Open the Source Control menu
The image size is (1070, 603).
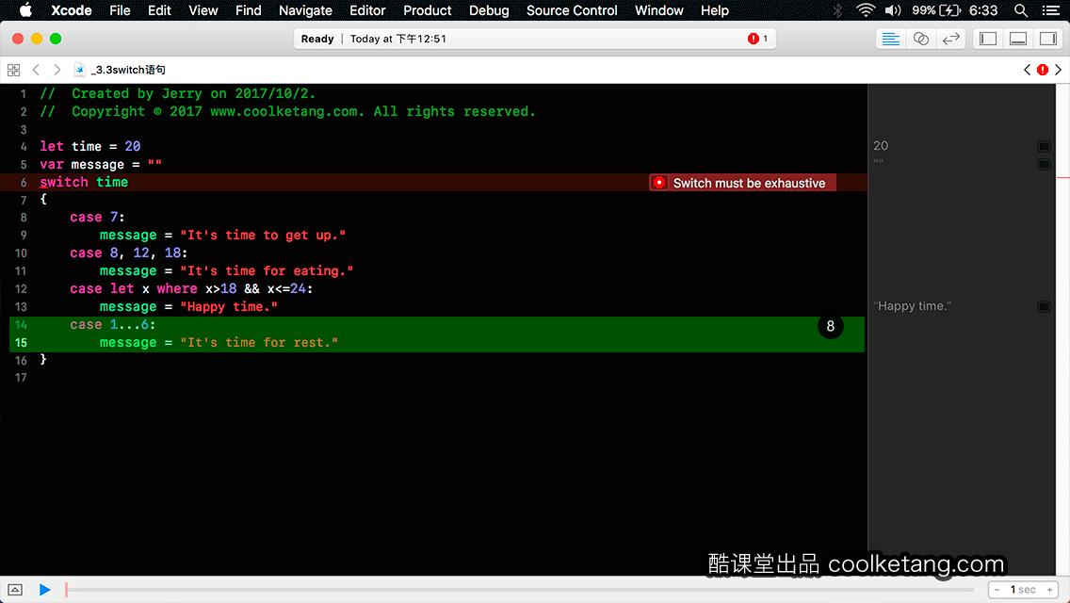pos(571,10)
